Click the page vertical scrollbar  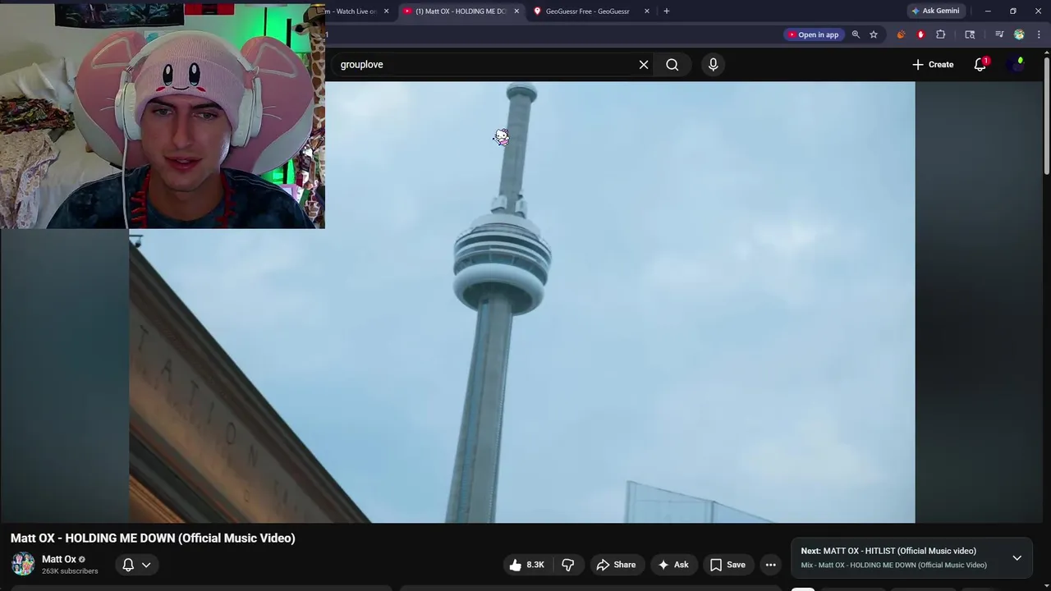(x=1047, y=115)
